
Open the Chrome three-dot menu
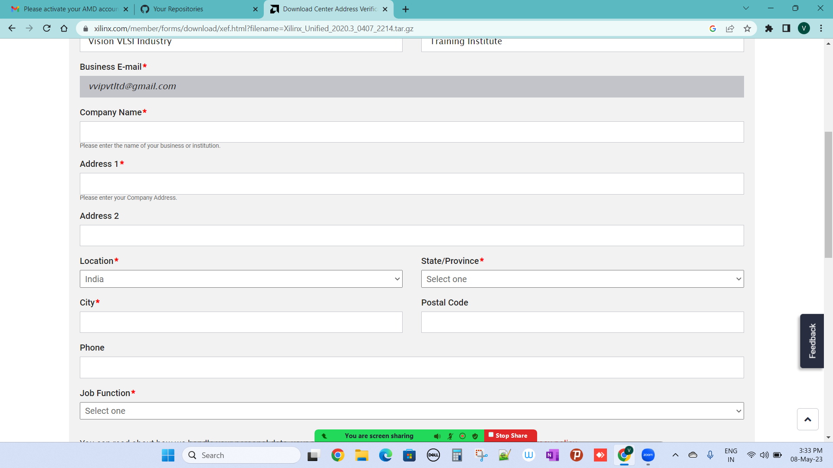(x=821, y=29)
